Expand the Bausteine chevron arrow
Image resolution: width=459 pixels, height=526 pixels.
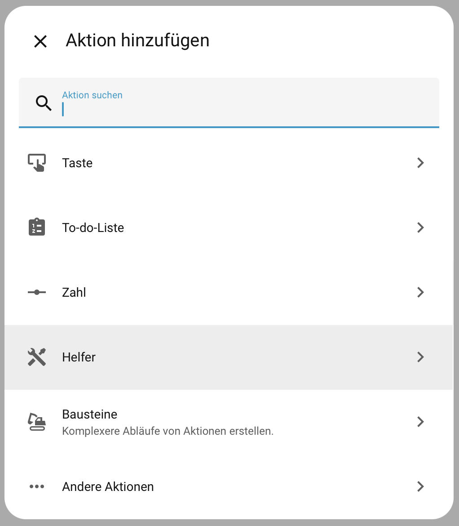click(x=420, y=422)
